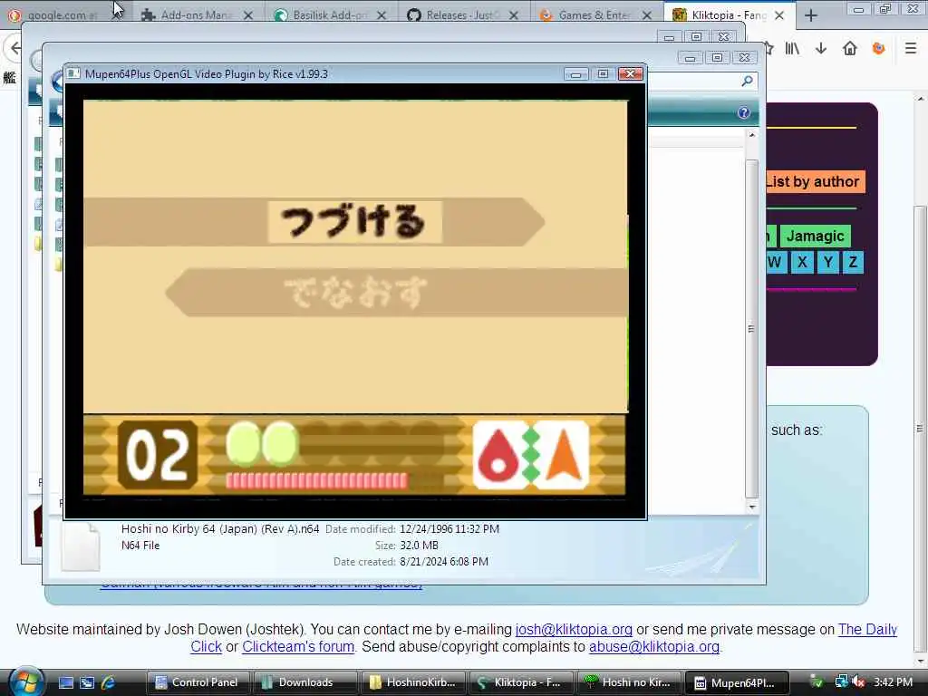This screenshot has height=696, width=928.
Task: Follow The Daily Click link
Action: pyautogui.click(x=867, y=629)
